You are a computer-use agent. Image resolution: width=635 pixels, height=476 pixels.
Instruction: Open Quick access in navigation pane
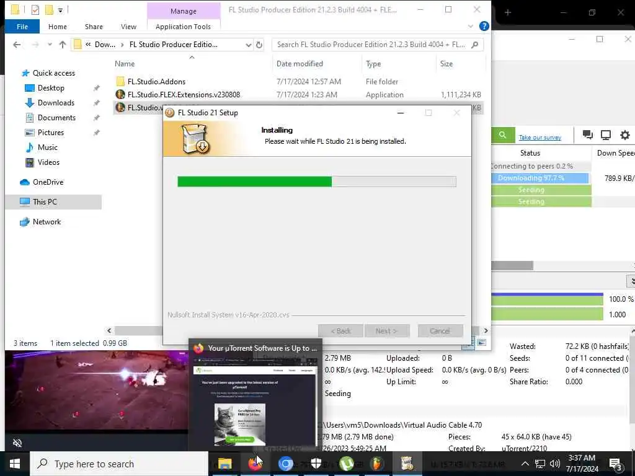[x=53, y=73]
